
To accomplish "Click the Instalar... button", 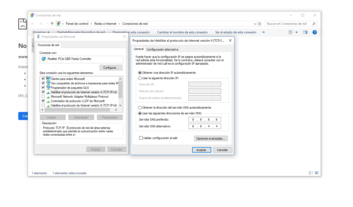I will coord(53,117).
